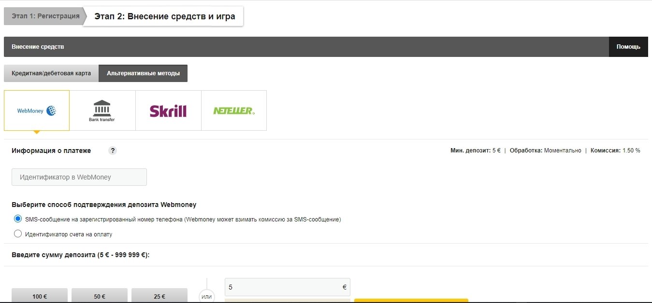
Task: Click the Внесение средств header title
Action: 38,47
